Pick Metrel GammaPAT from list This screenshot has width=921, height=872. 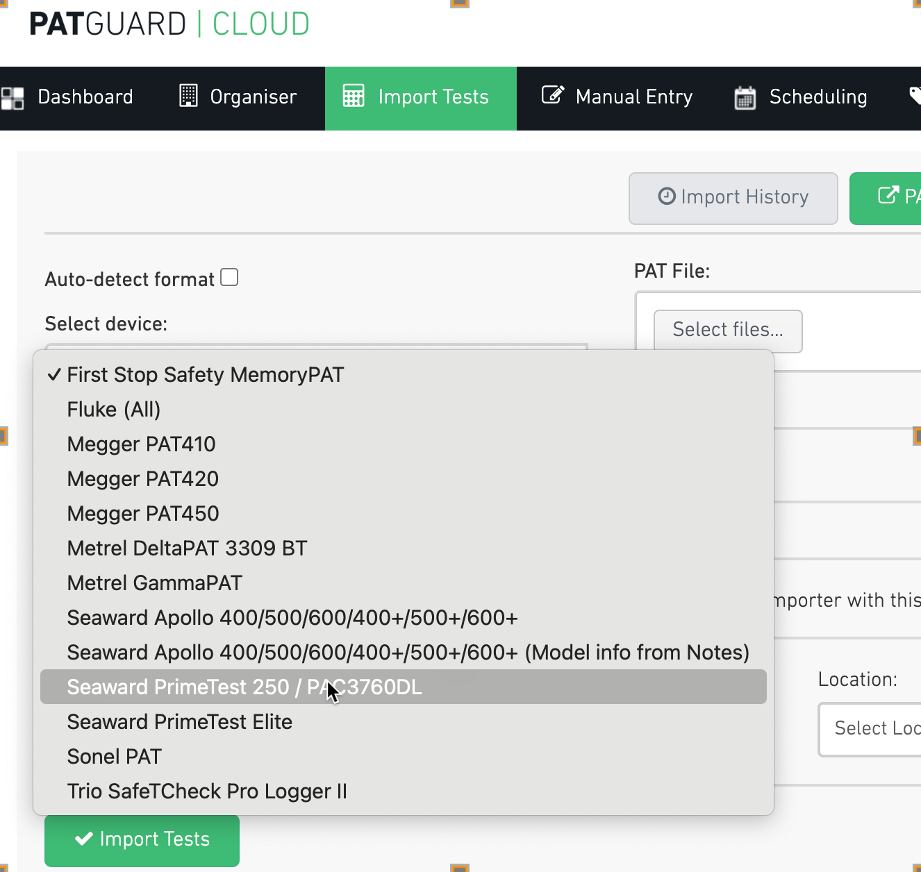(x=404, y=583)
